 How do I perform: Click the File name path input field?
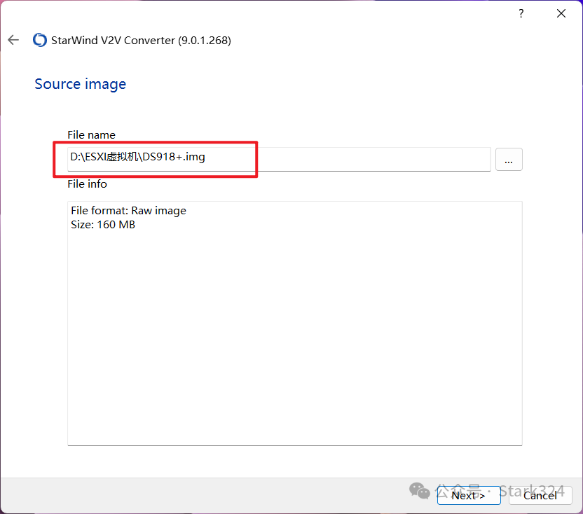279,159
